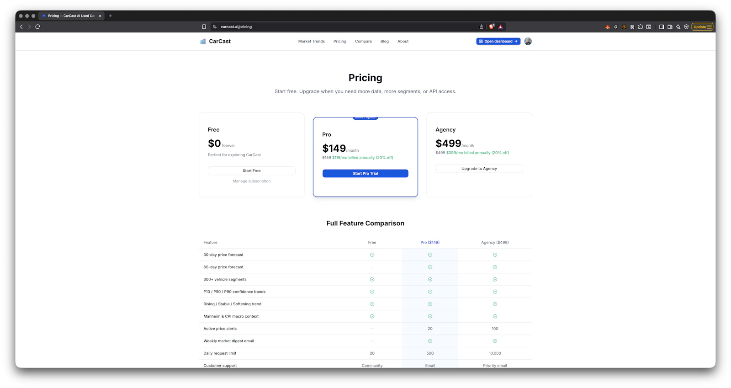Click 'Perfect for exploring CarCast' text
The width and height of the screenshot is (731, 388).
(x=234, y=155)
